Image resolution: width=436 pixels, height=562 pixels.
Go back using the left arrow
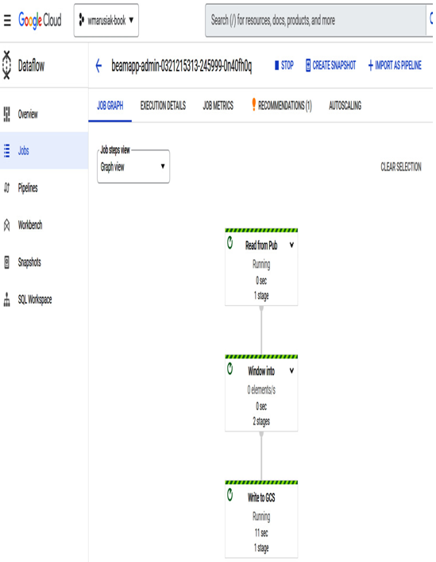click(98, 66)
